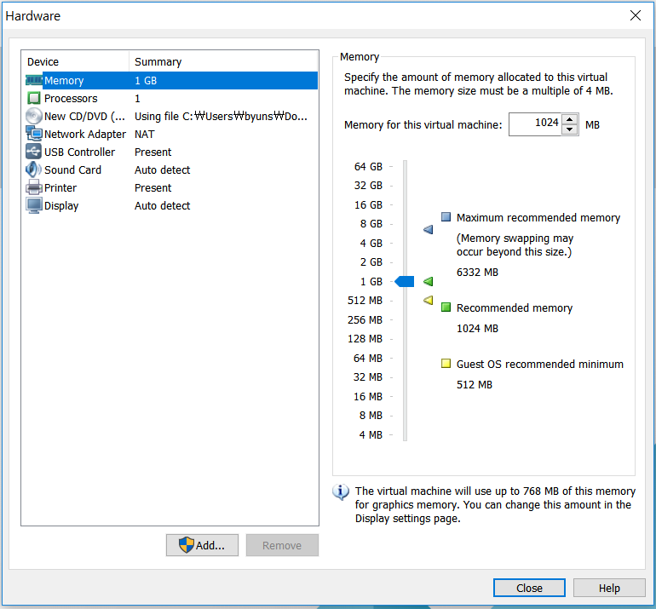The width and height of the screenshot is (656, 609).
Task: Click the blue info icon beside graphics note
Action: click(x=341, y=491)
